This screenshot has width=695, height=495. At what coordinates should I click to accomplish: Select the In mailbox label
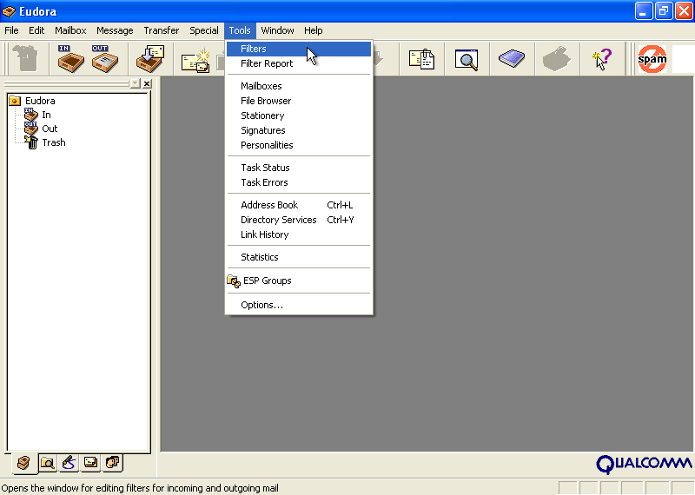[x=47, y=115]
